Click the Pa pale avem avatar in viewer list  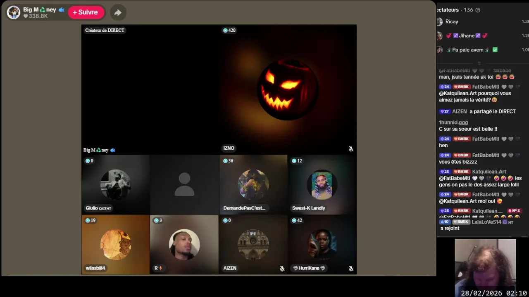click(x=439, y=50)
